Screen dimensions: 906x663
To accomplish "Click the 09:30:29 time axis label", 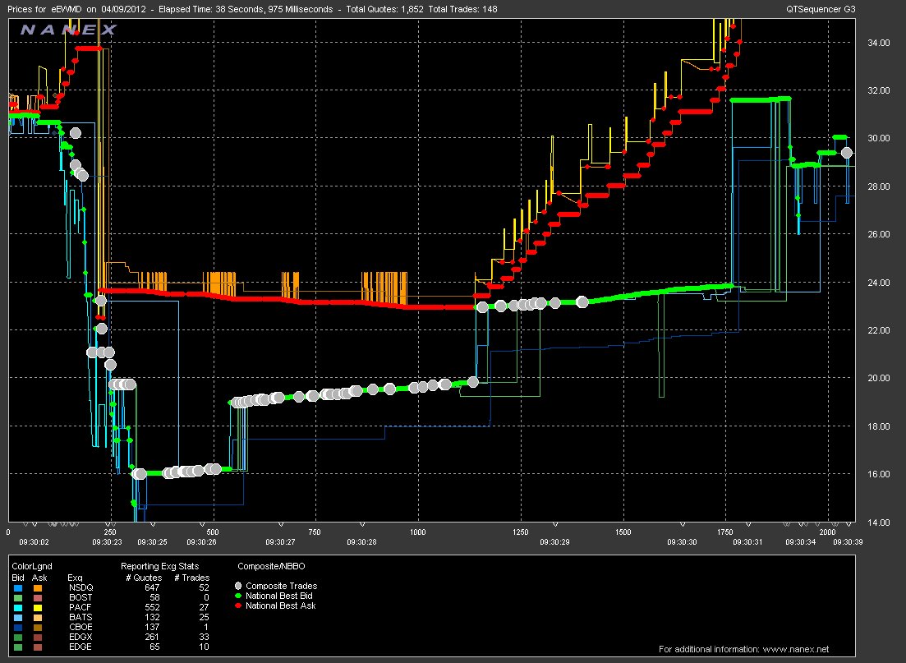I will [555, 542].
